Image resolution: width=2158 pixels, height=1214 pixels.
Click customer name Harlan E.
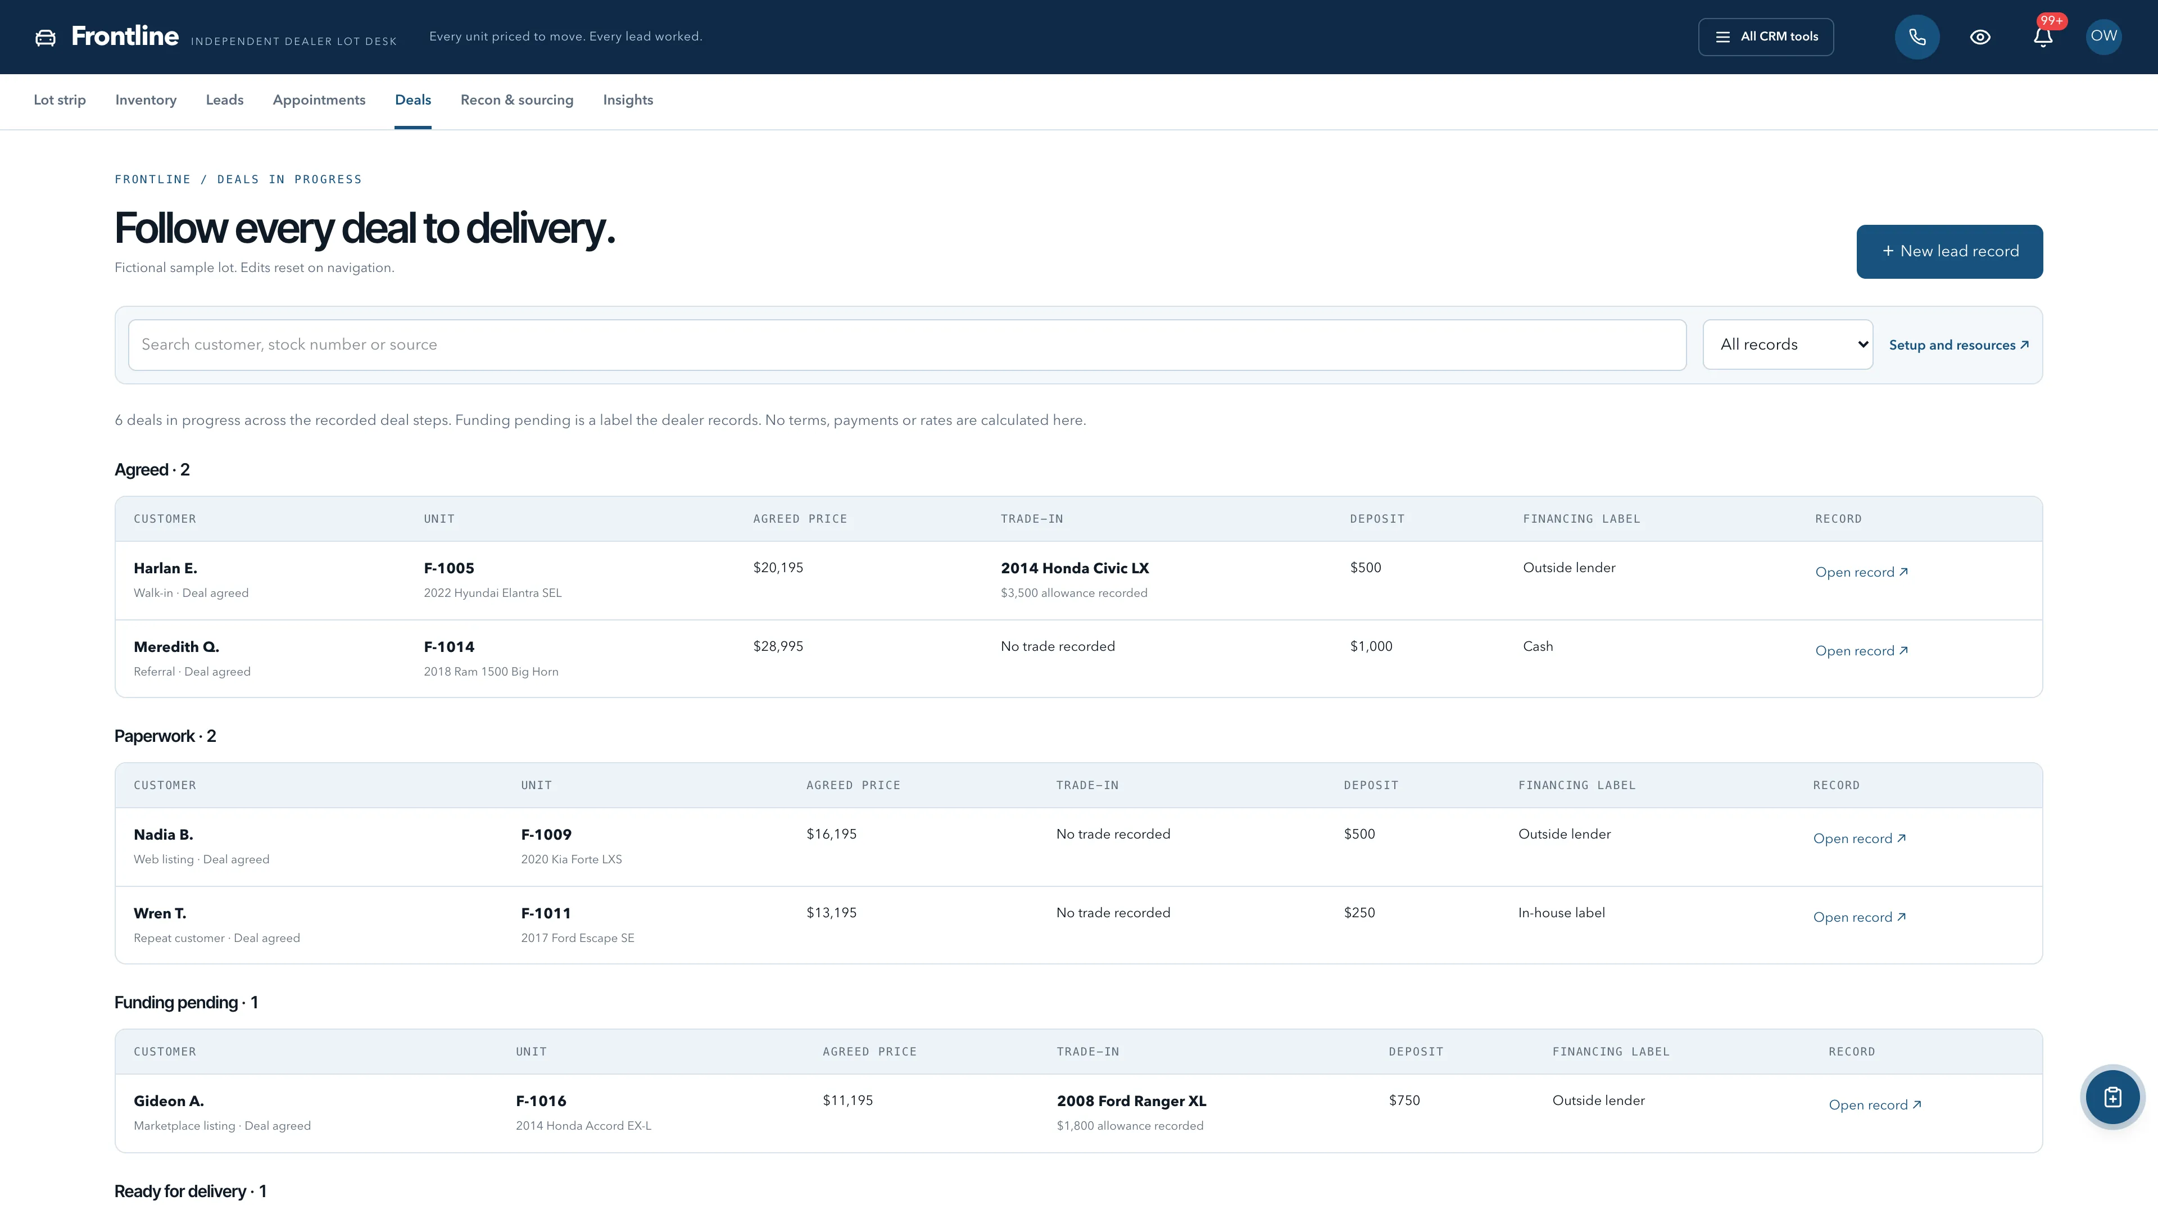165,568
